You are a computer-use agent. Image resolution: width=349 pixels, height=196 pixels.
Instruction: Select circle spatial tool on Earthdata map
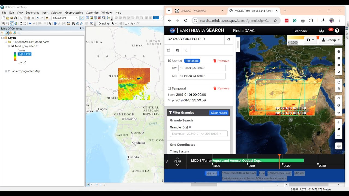coord(339,65)
